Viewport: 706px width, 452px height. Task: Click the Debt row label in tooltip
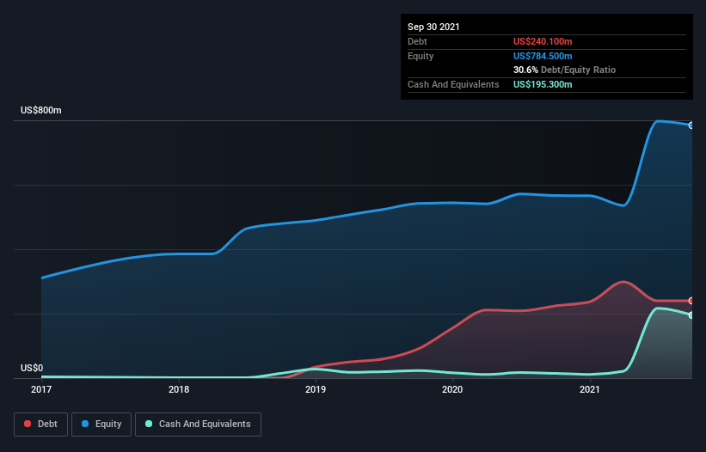(x=417, y=41)
